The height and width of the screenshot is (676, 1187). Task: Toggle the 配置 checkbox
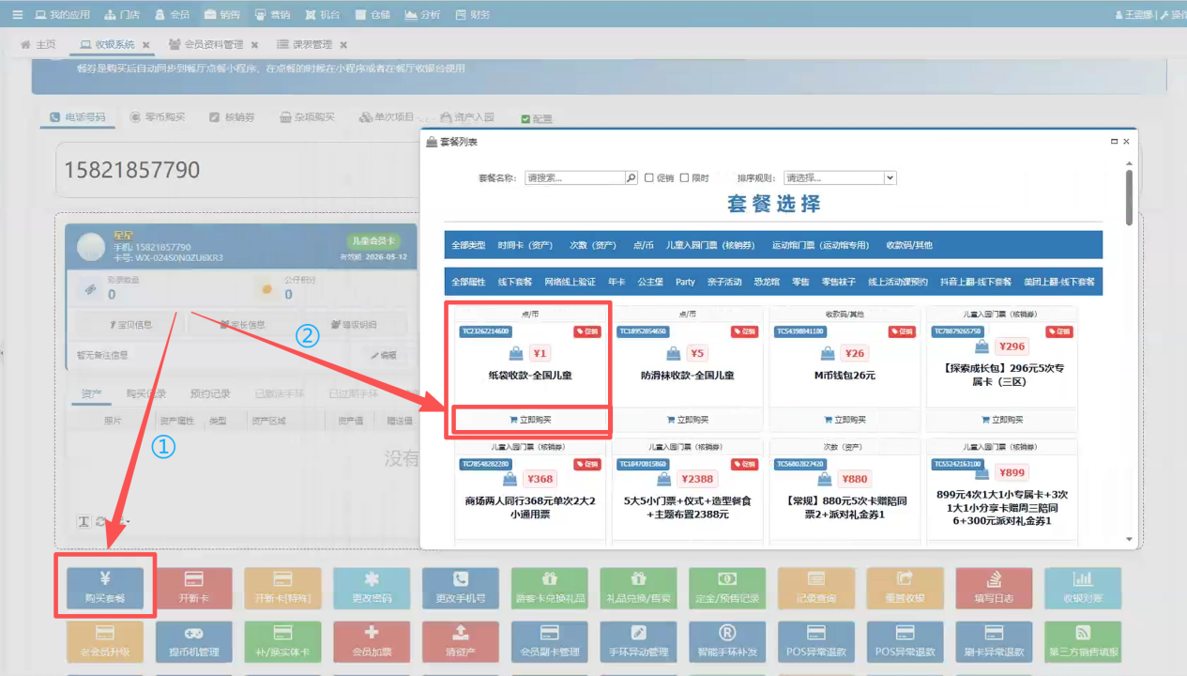[x=525, y=118]
